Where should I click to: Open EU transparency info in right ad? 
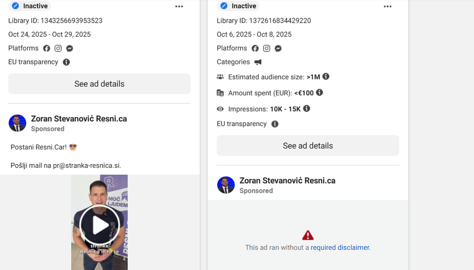(x=275, y=124)
